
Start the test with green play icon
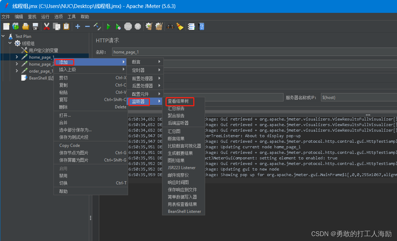click(109, 26)
